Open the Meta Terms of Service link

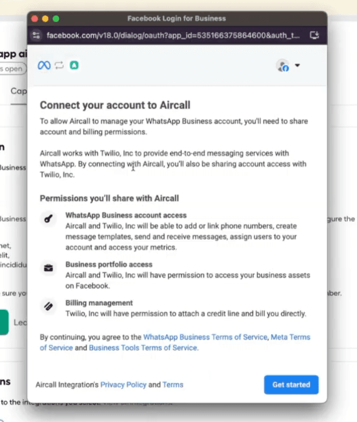290,337
